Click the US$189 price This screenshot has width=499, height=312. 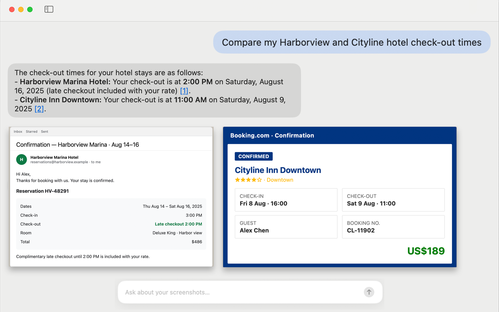[x=426, y=251]
